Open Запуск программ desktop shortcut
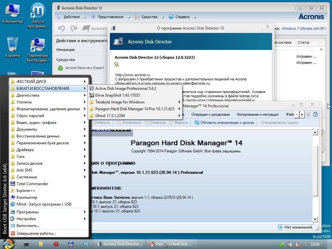This screenshot has width=332, height=249. pos(38,16)
